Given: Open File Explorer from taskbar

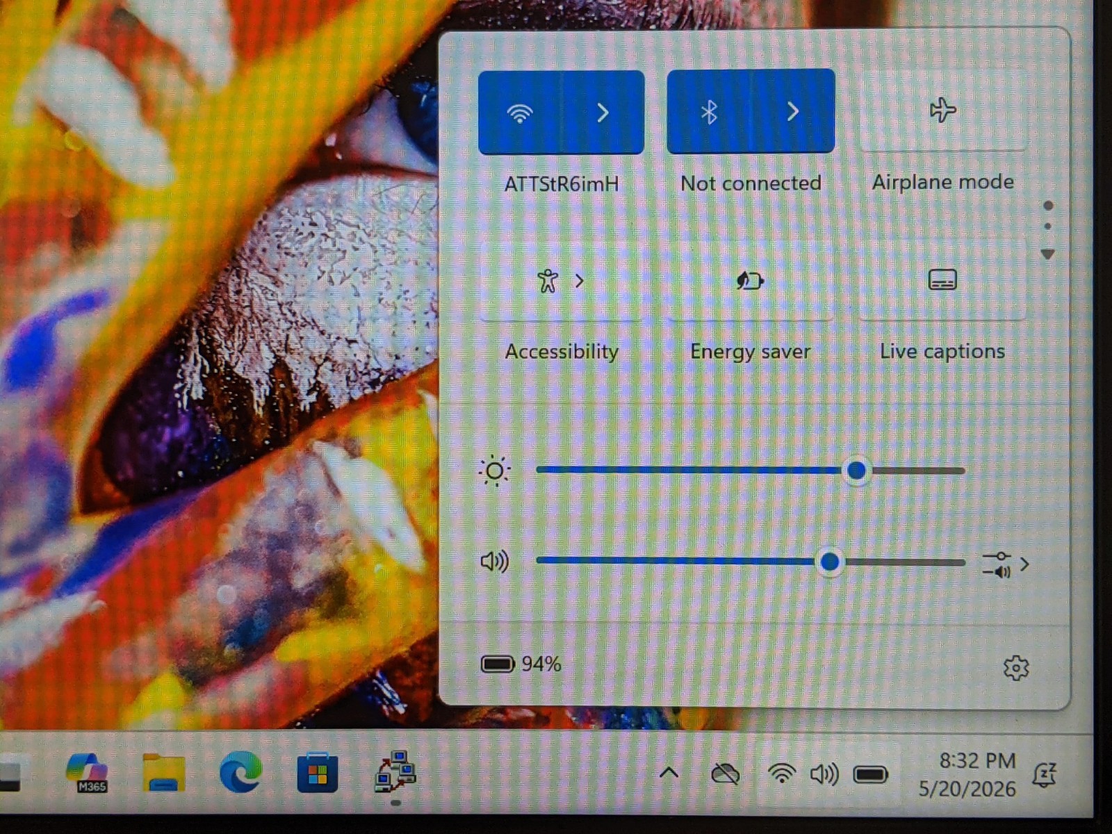Looking at the screenshot, I should (x=164, y=772).
